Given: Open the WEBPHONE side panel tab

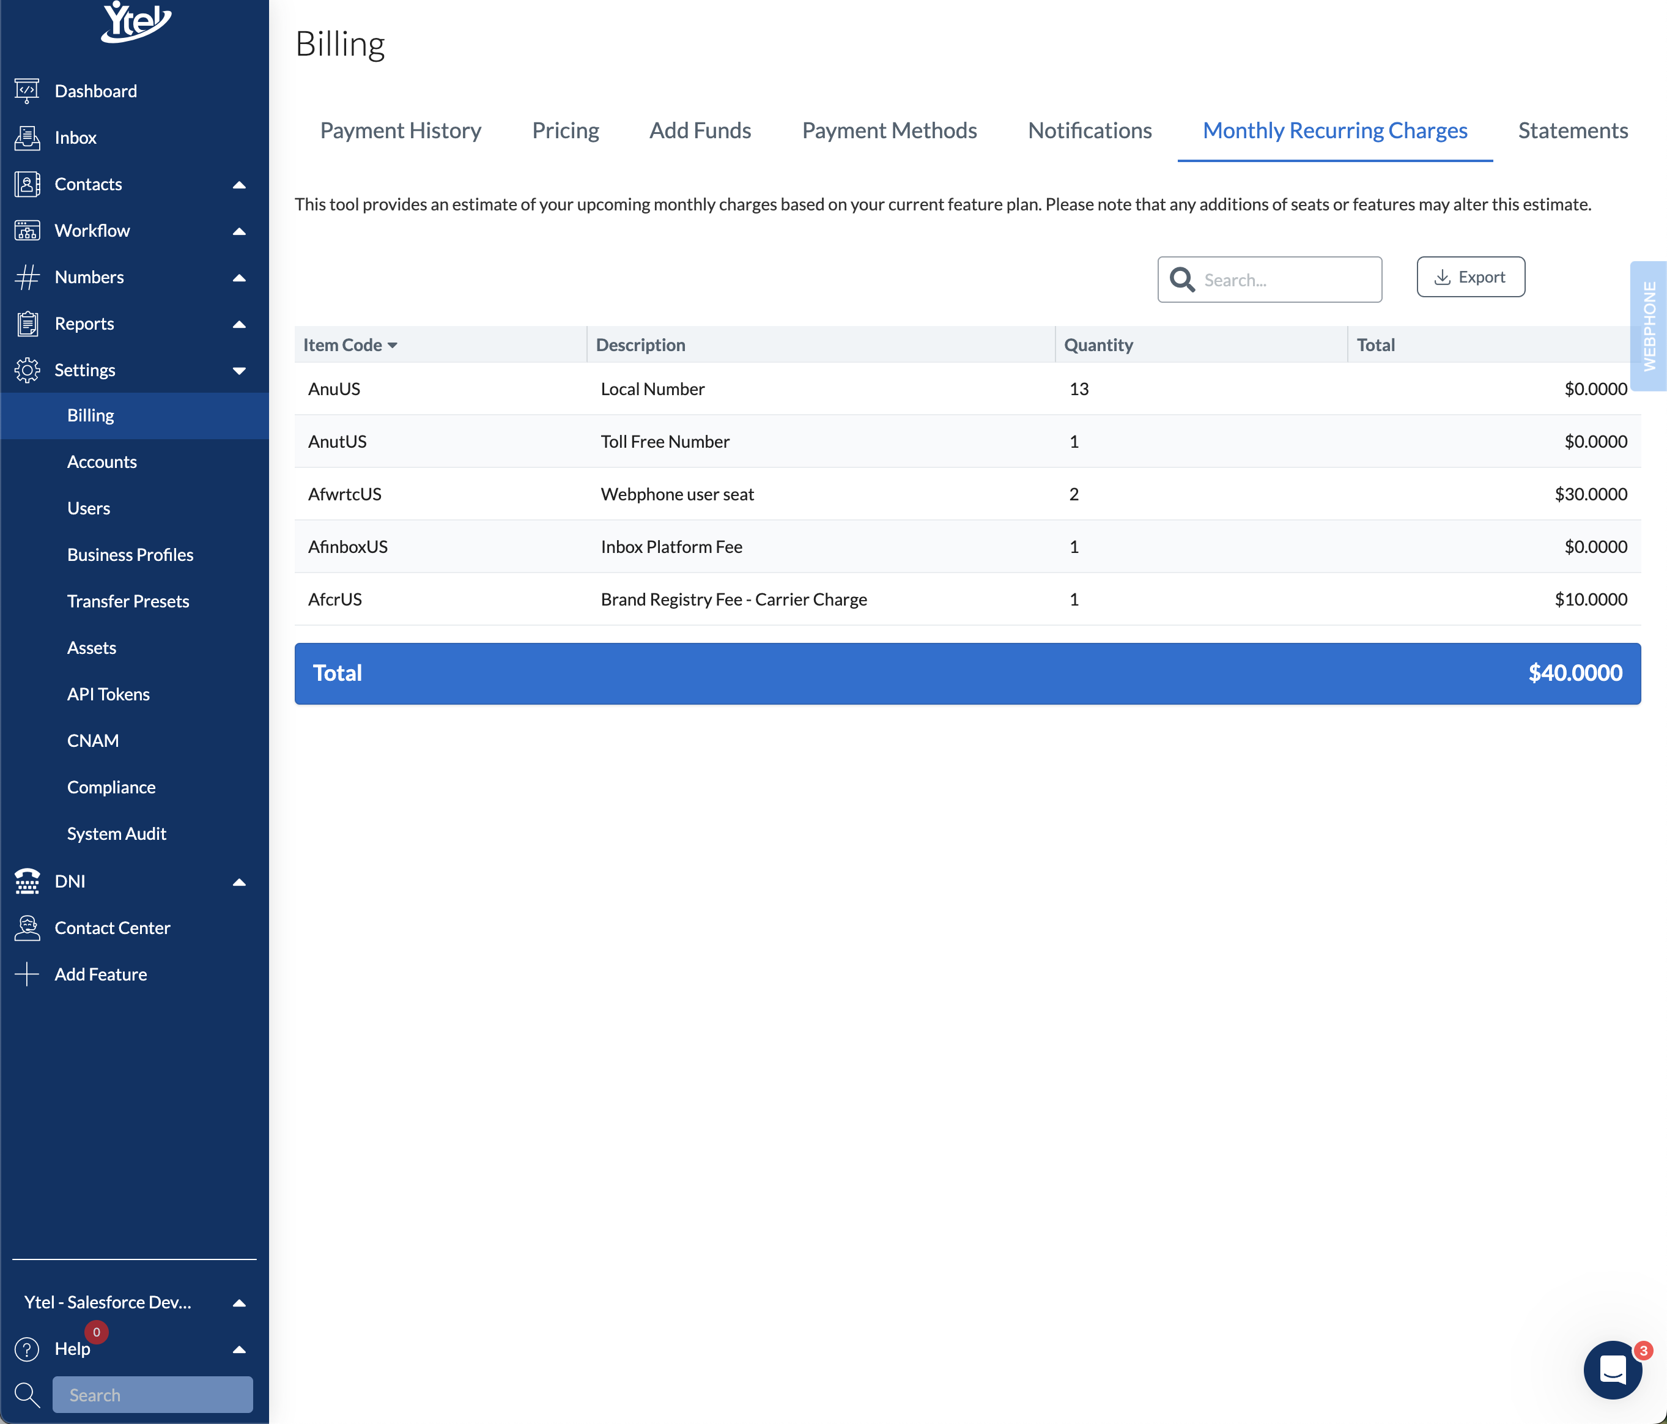Looking at the screenshot, I should tap(1649, 326).
